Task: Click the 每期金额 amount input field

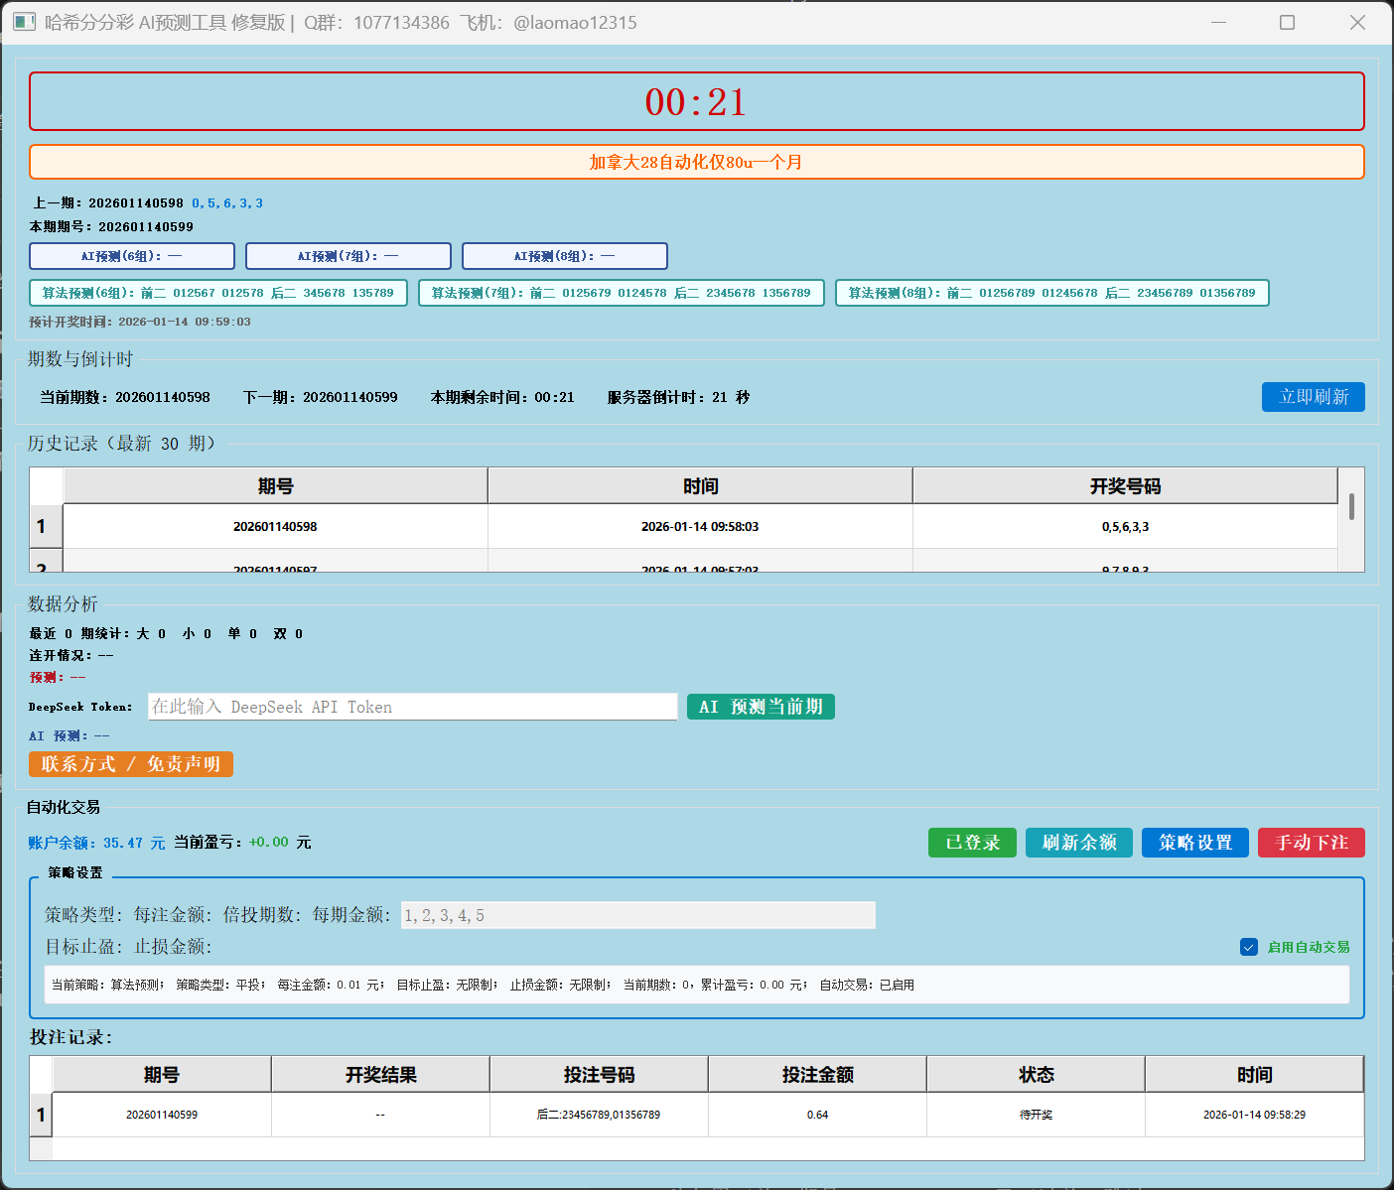Action: [637, 914]
